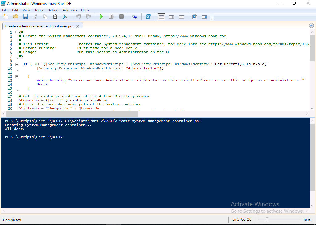Click "Creating System Management container..." output line

coord(48,125)
